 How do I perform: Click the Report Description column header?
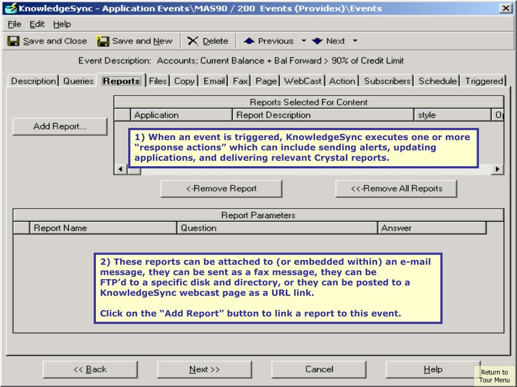point(323,115)
